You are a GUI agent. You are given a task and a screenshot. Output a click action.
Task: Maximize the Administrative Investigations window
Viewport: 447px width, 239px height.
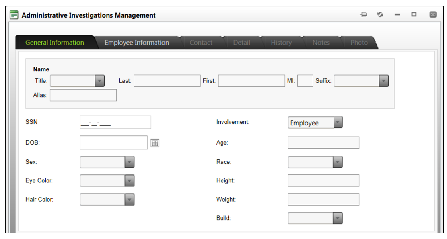pos(414,15)
